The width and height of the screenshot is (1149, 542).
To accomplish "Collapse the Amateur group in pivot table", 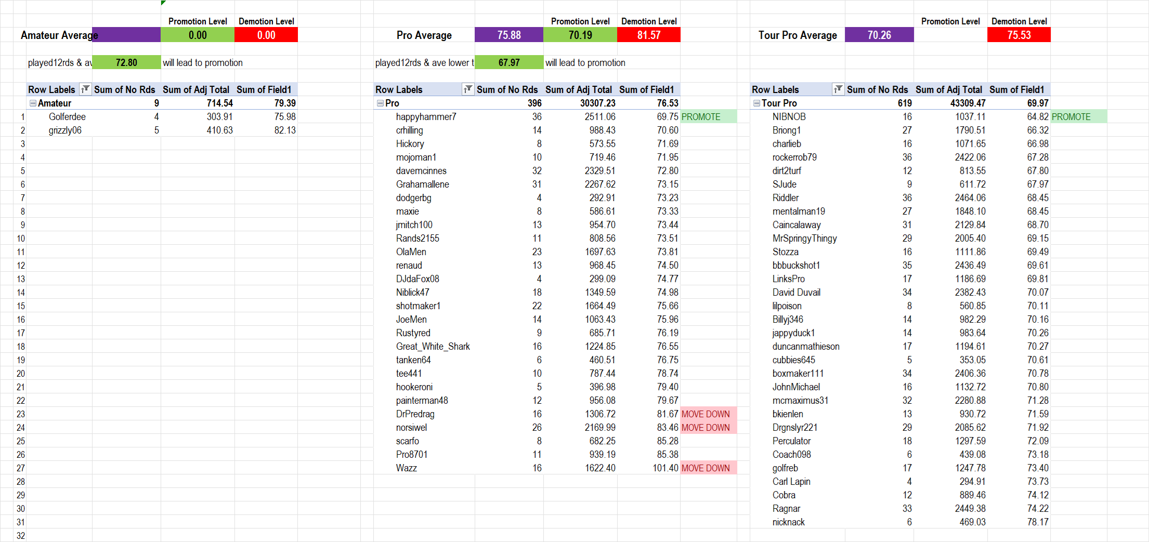I will tap(33, 103).
